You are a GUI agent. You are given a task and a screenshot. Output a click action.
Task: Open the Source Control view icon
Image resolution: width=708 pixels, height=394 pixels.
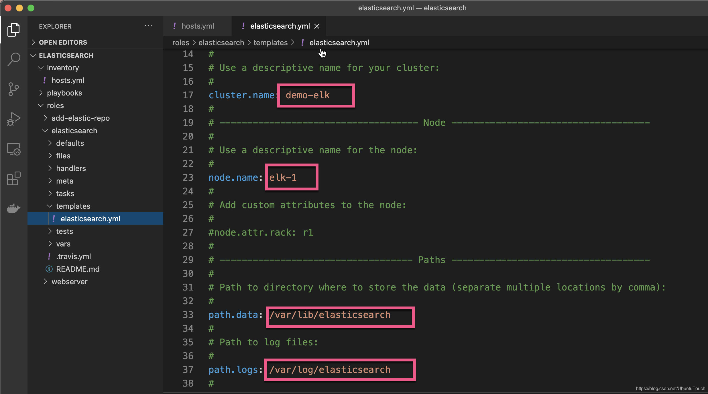(13, 89)
